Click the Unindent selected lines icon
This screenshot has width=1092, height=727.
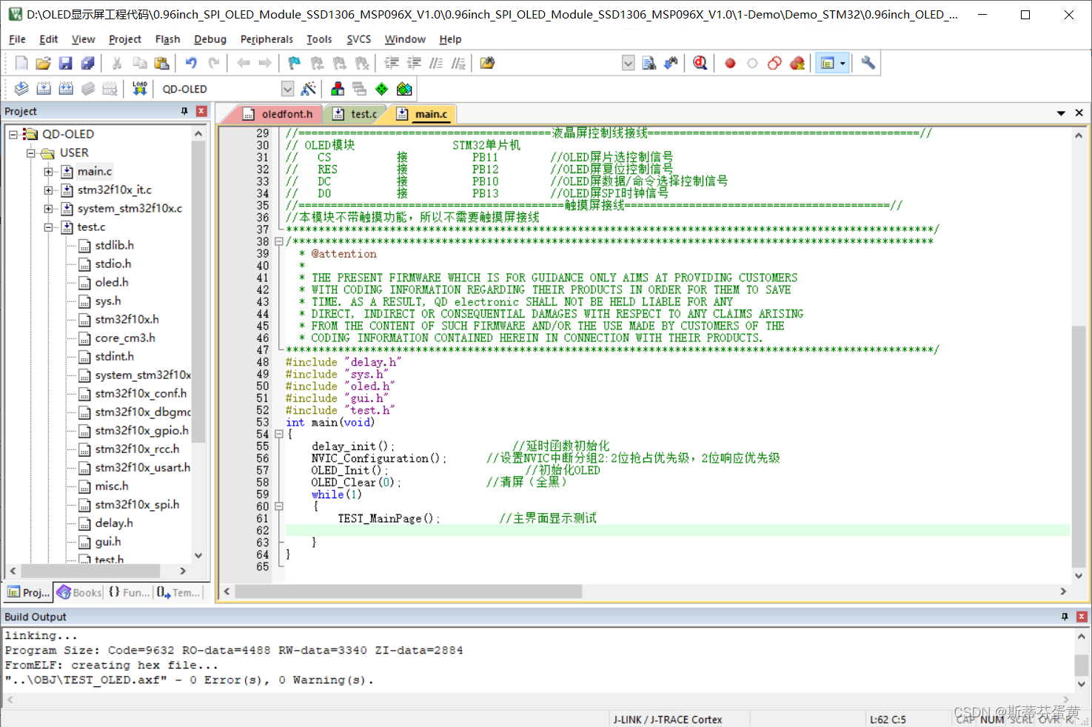(414, 63)
